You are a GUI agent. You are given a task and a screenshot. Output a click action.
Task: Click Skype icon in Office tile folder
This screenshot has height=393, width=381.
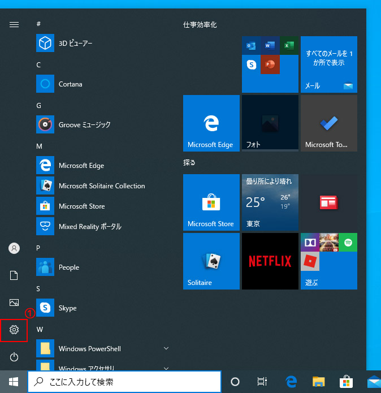pos(251,64)
